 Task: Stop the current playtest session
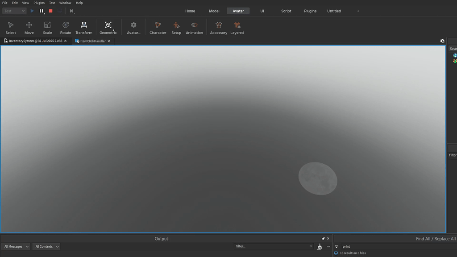[x=50, y=11]
